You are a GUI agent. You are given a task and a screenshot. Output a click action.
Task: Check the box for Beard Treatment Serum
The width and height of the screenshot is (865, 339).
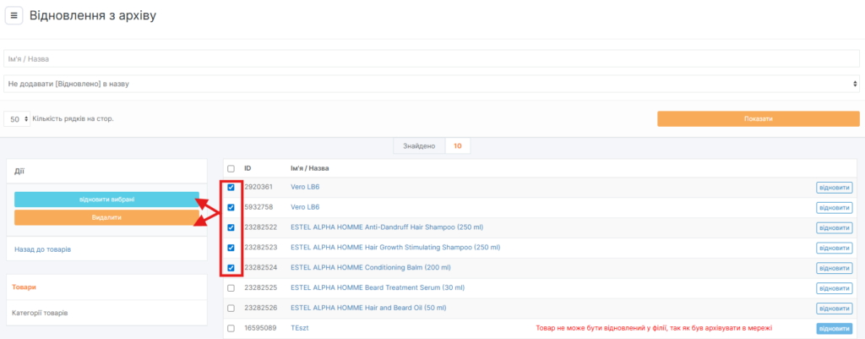[231, 288]
